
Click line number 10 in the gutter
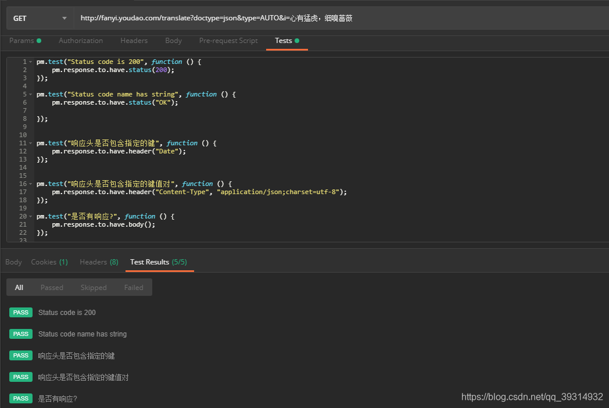pyautogui.click(x=23, y=135)
